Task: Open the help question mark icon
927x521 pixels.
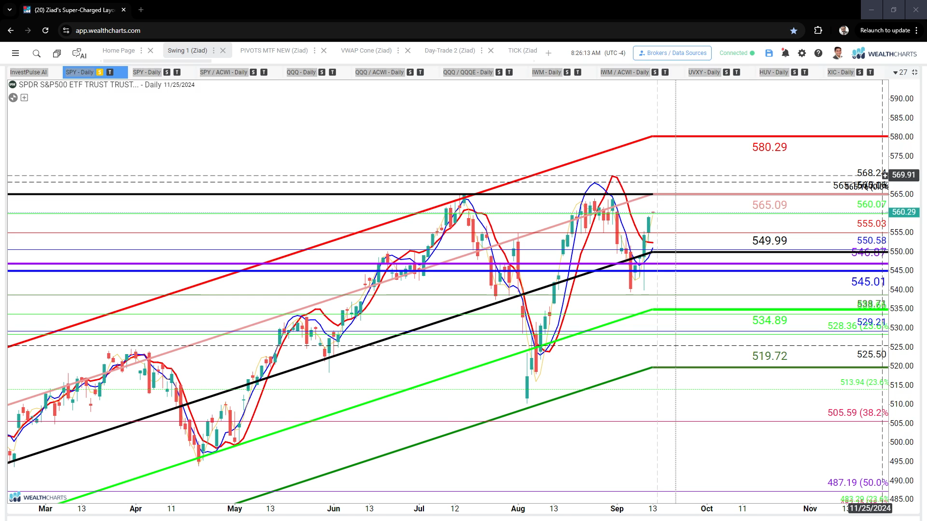Action: (818, 53)
